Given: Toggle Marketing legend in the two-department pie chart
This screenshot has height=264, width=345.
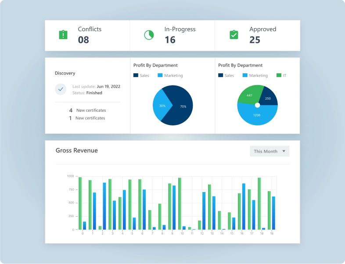Looking at the screenshot, I should click(170, 75).
